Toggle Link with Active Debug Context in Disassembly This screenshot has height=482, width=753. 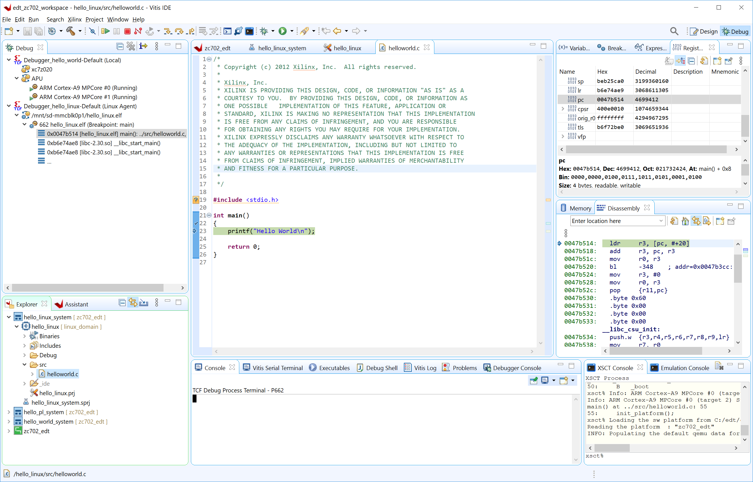click(x=696, y=221)
